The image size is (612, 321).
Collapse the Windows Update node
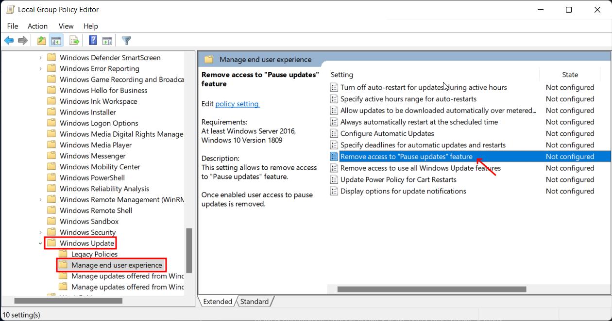[40, 243]
